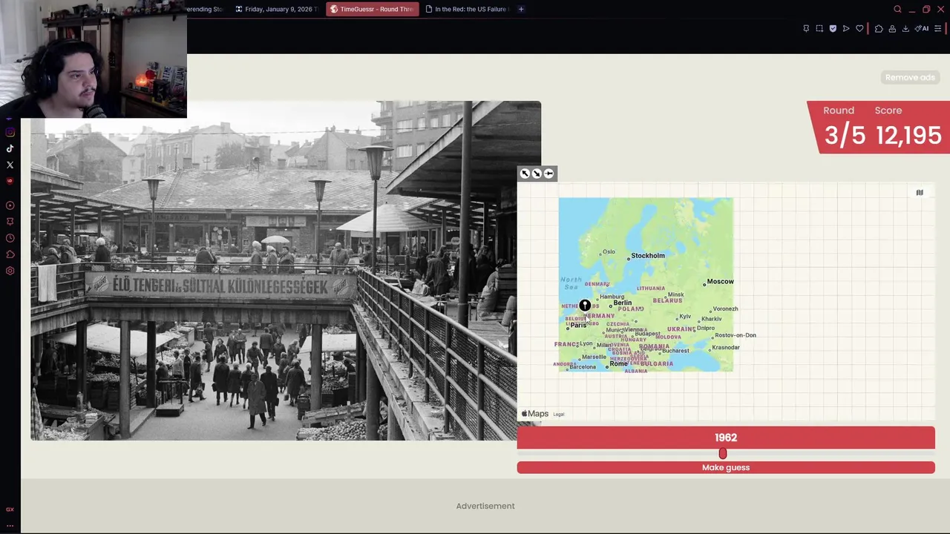Open extensions cube icon in sidebar
The width and height of the screenshot is (950, 534).
[10, 254]
